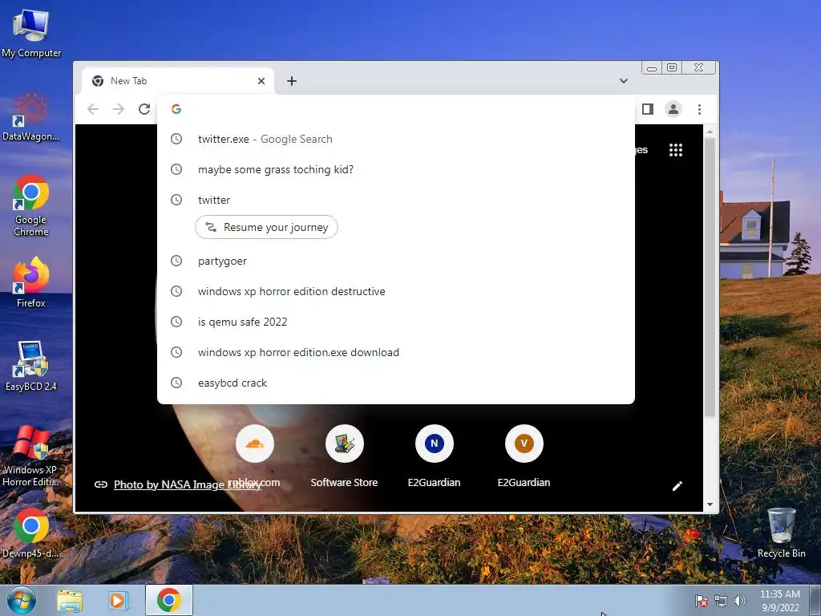Open Software Store shortcut tile
The image size is (821, 616).
[344, 455]
